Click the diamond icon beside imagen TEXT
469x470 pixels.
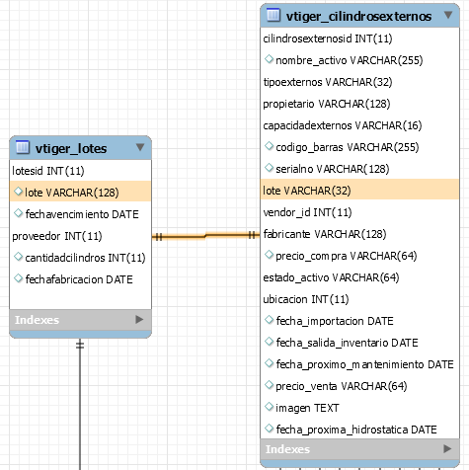coord(269,407)
